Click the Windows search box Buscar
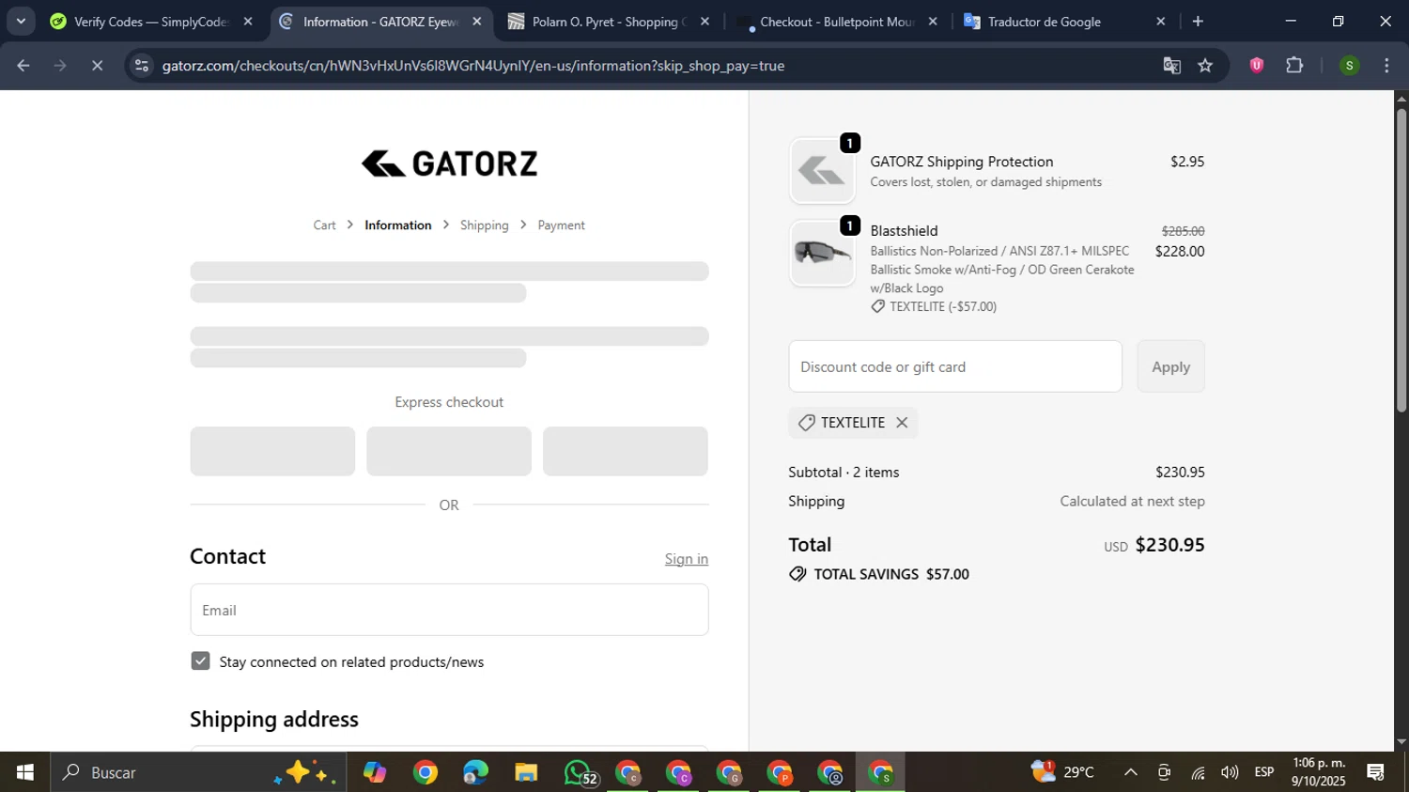 point(198,772)
